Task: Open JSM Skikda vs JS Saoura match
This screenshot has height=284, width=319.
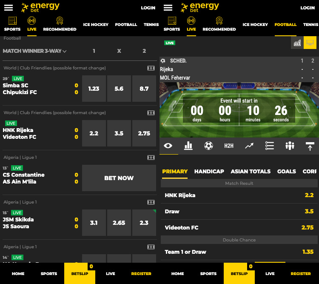Action: coord(18,223)
